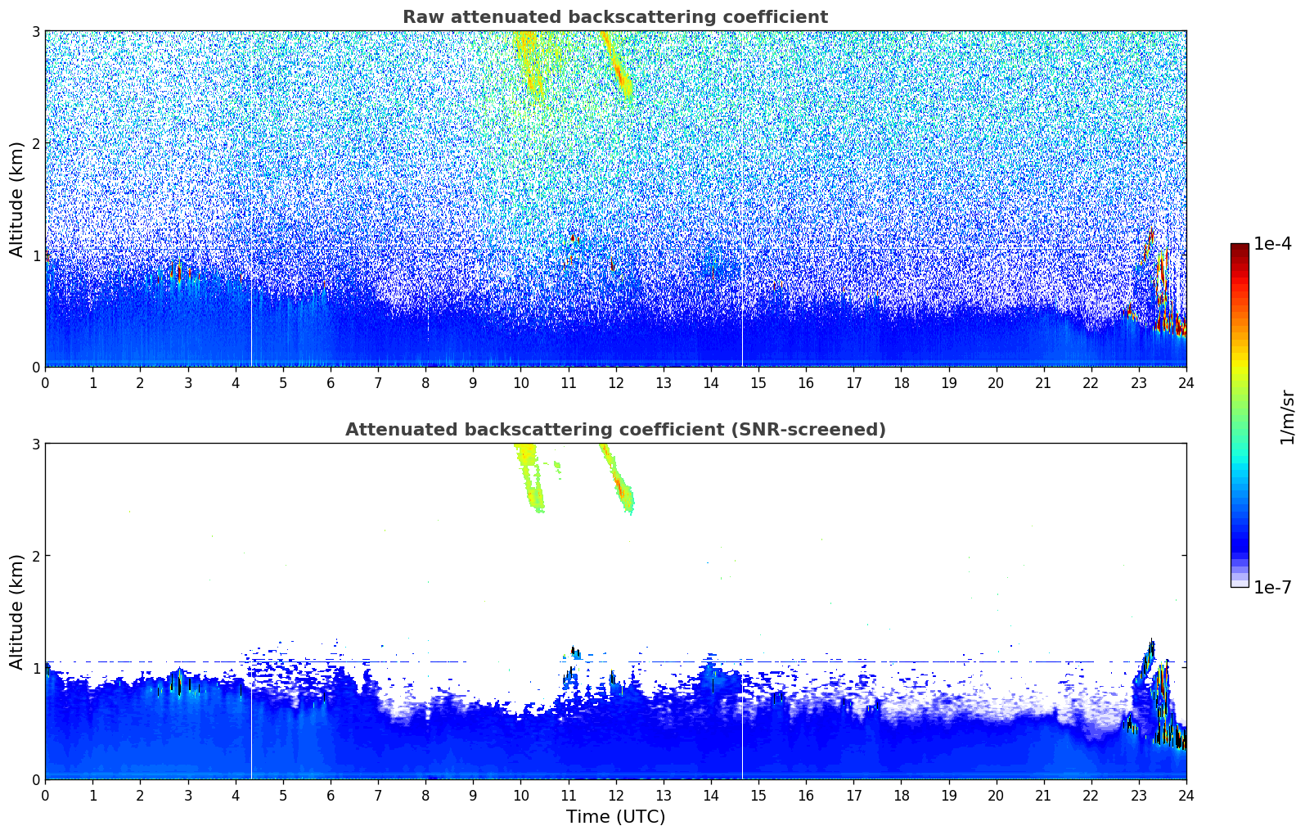Screen dimensions: 1305x835
Task: Click the 6 time tick under the SNR-screened plot
Action: pos(331,795)
